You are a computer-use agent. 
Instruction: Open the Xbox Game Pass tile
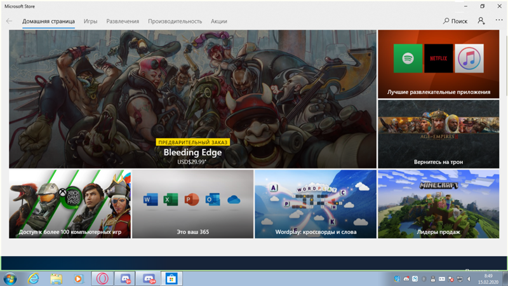point(70,204)
